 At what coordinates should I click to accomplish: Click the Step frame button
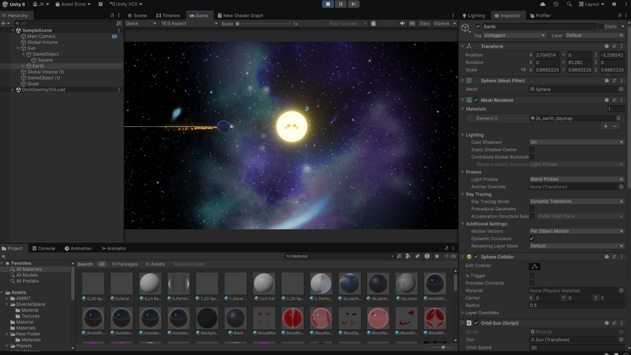[353, 4]
